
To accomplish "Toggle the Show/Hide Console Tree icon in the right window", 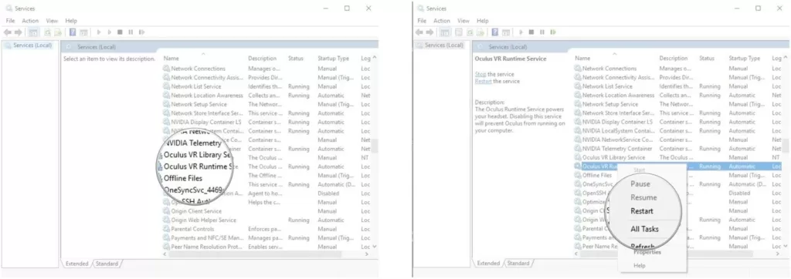I will click(444, 32).
